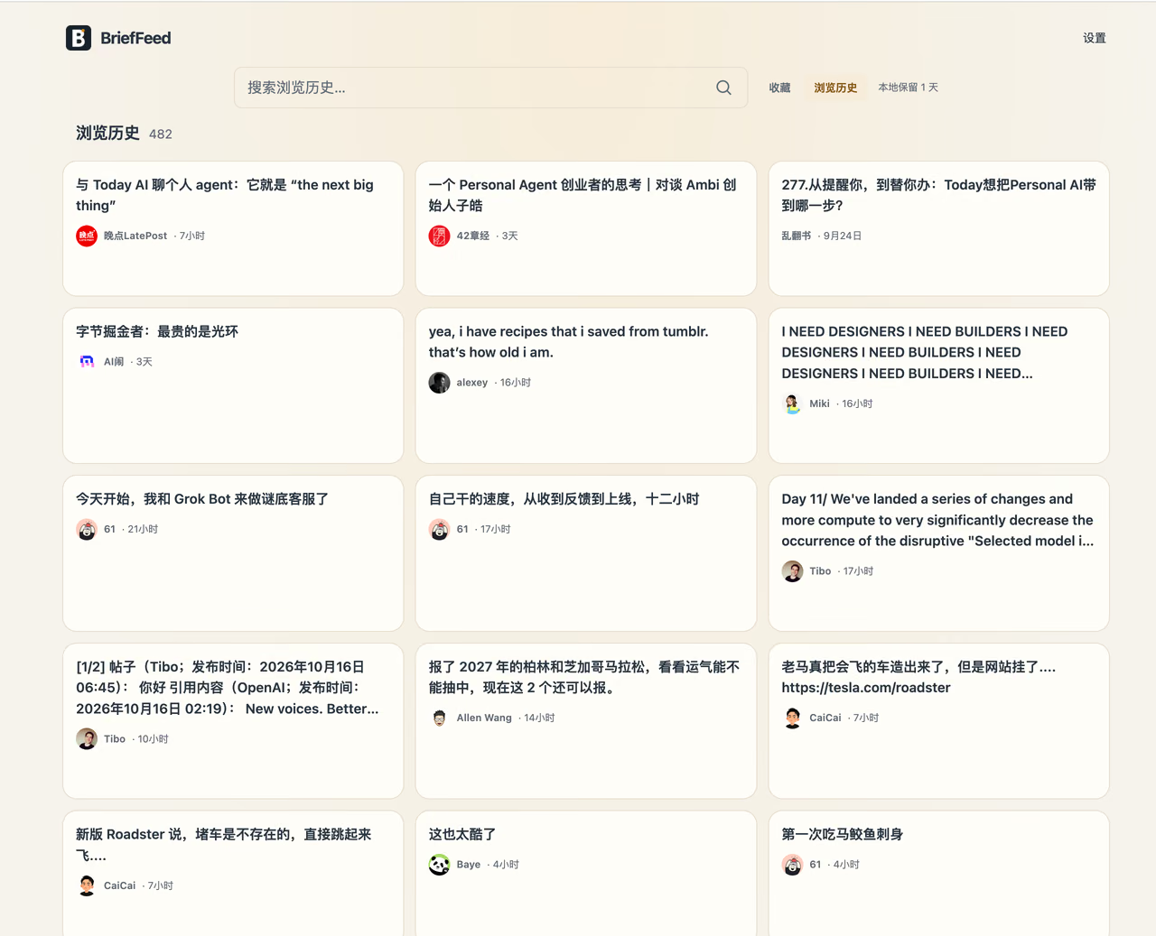1156x936 pixels.
Task: Click the 乱翻书 source name
Action: pos(796,236)
